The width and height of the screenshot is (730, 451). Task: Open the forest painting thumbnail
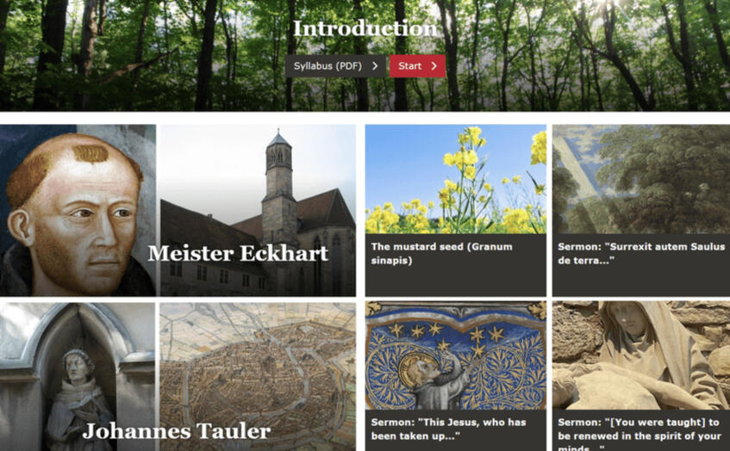(x=641, y=179)
